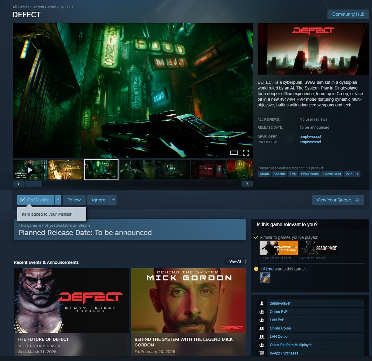Open Online PvP feature link
Viewport: 372px width, 361px height.
click(278, 312)
